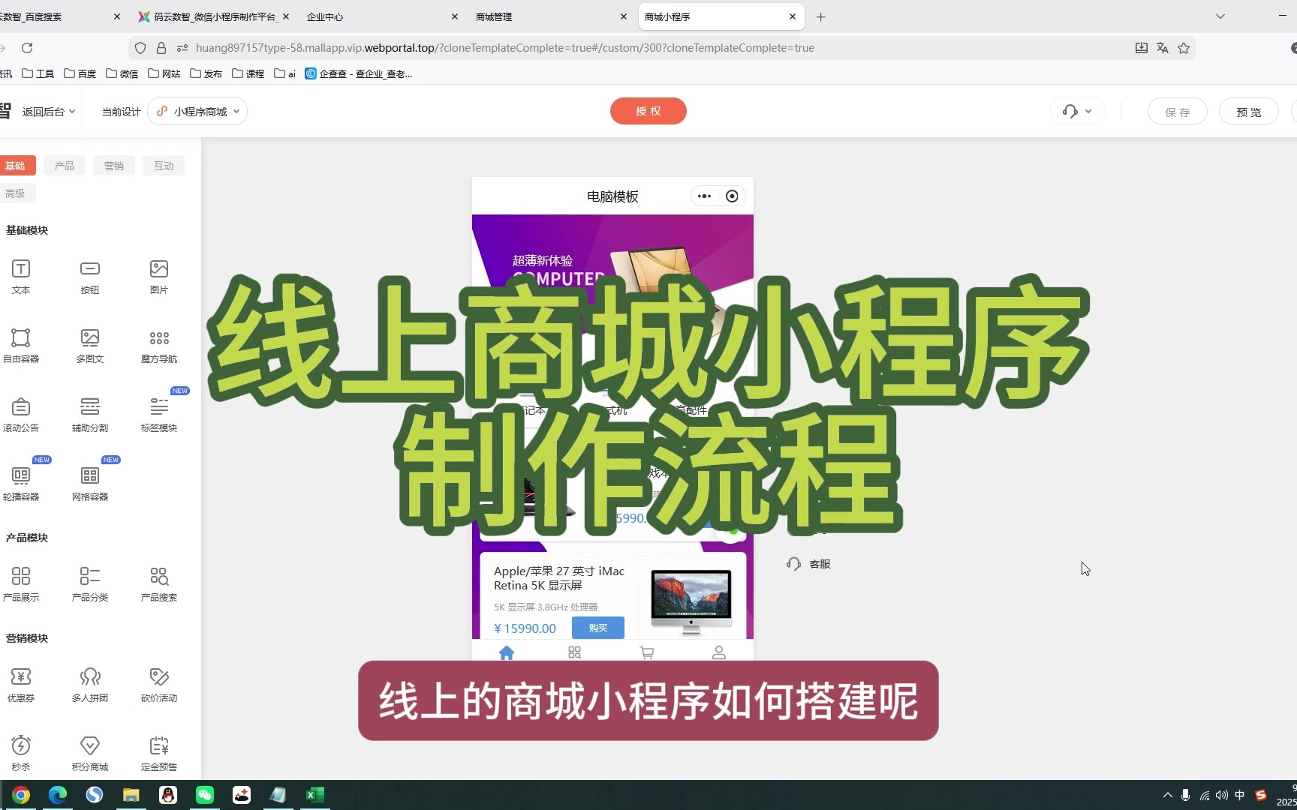Expand the headset support dropdown

coord(1077,112)
